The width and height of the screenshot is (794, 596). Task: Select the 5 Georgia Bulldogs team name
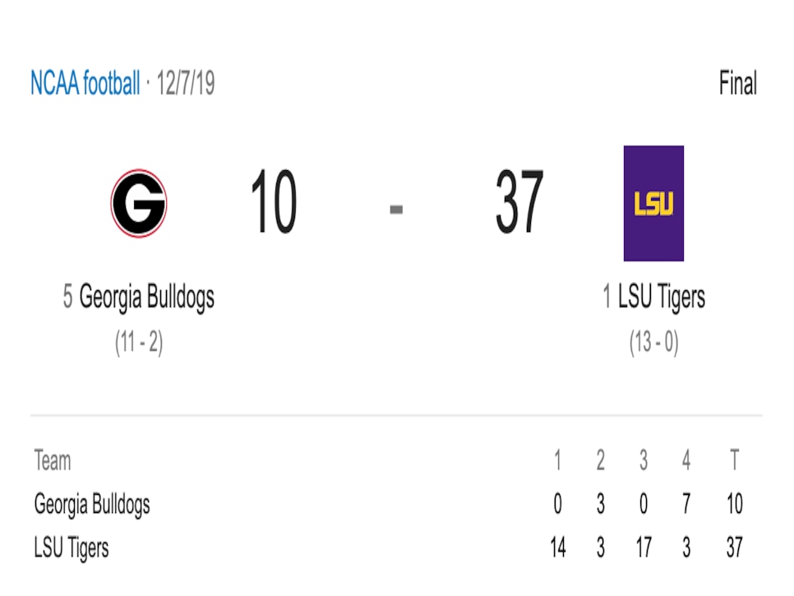tap(139, 297)
